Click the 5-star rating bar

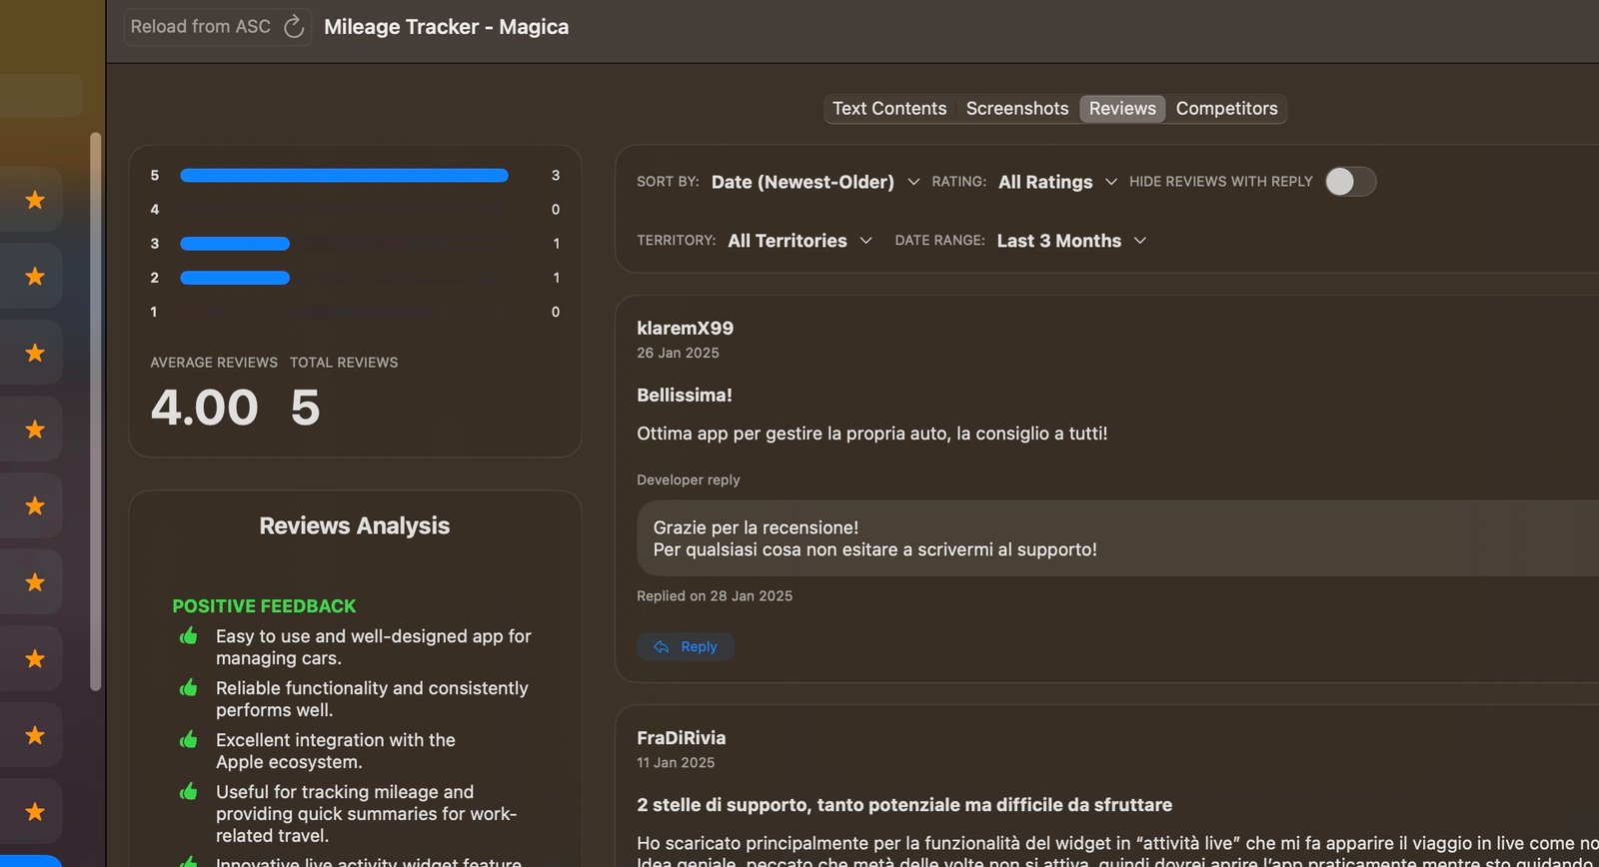(344, 176)
